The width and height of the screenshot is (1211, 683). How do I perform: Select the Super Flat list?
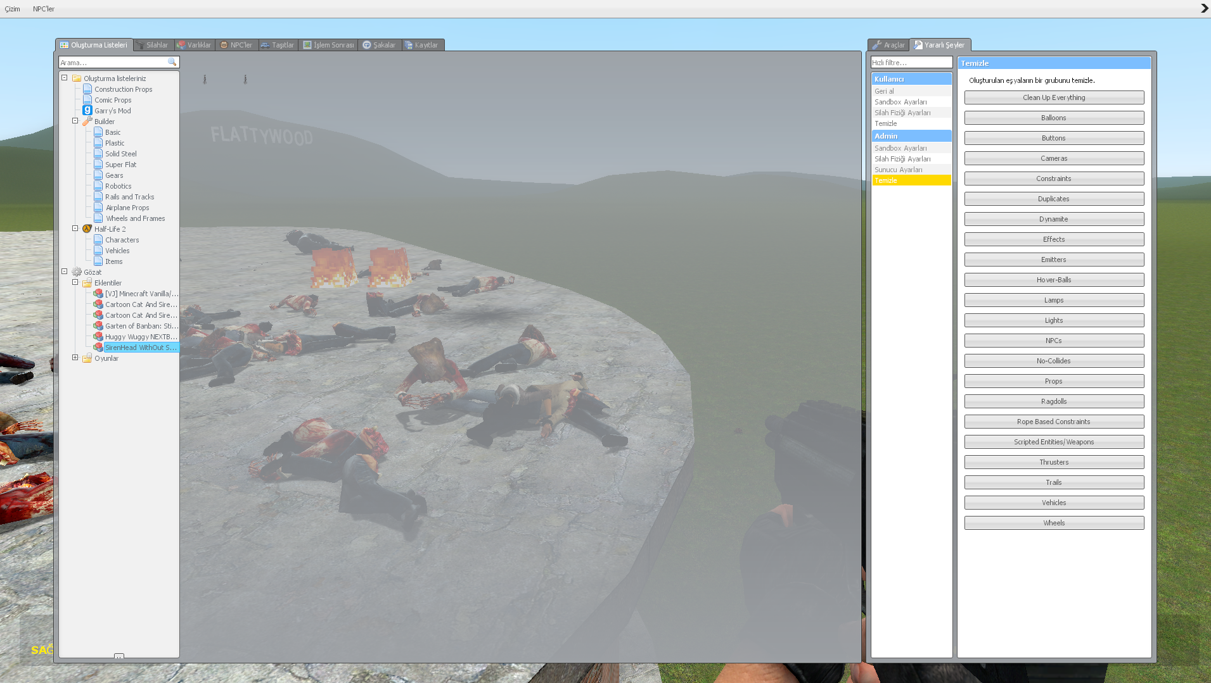120,165
